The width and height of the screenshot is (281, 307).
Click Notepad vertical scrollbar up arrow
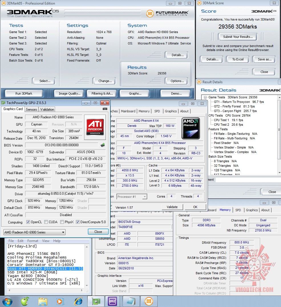[x=87, y=247]
